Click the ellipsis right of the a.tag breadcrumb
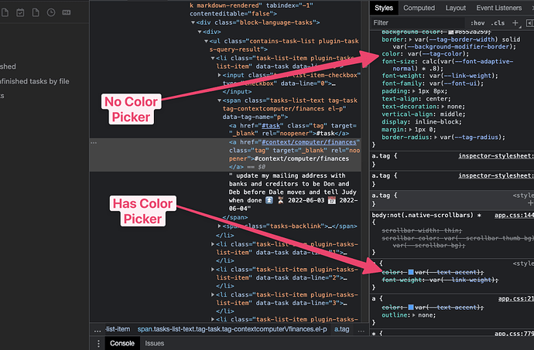 point(361,330)
